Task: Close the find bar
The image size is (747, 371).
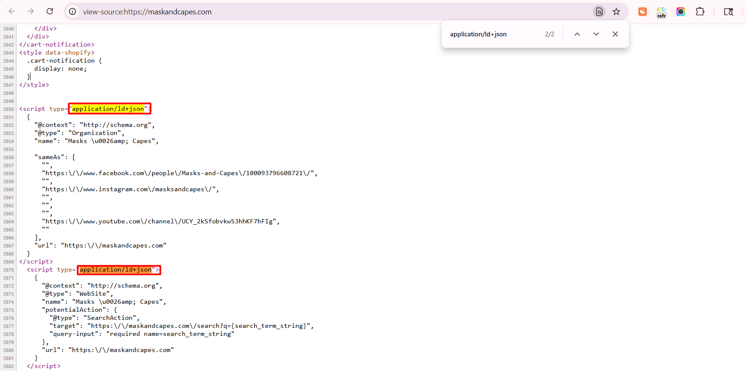Action: [x=615, y=34]
